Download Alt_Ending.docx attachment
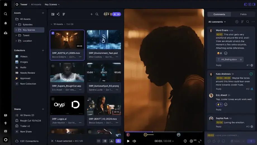The image size is (257, 145). [241, 60]
